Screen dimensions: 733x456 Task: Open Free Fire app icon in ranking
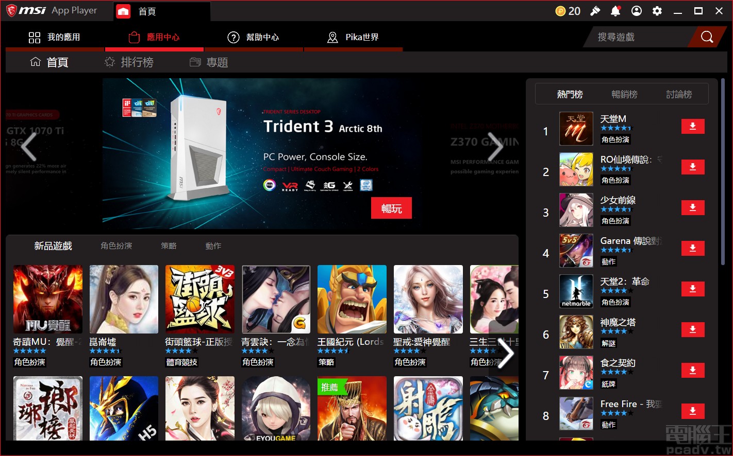(576, 413)
